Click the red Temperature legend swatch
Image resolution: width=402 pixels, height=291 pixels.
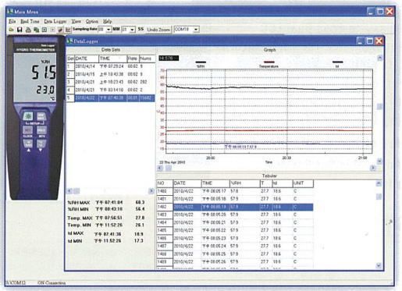269,62
